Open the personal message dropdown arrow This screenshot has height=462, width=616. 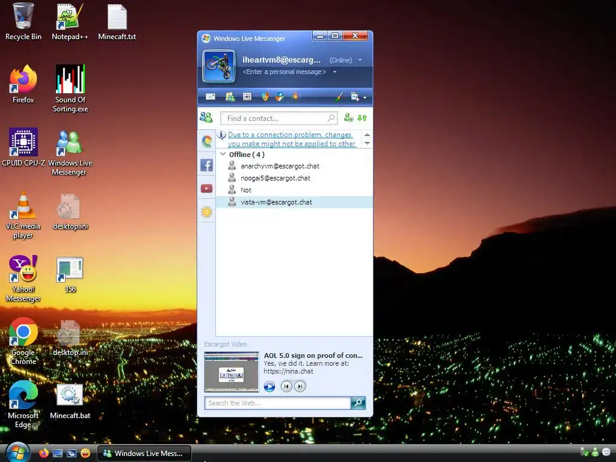click(334, 72)
